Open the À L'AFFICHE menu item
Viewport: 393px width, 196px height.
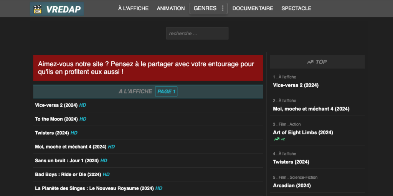pos(133,8)
